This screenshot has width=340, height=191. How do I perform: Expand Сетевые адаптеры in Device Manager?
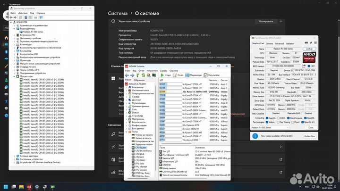coord(15,156)
